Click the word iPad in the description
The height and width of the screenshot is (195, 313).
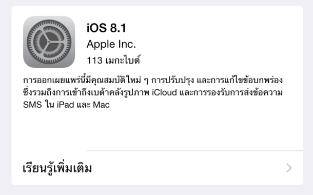[x=66, y=105]
